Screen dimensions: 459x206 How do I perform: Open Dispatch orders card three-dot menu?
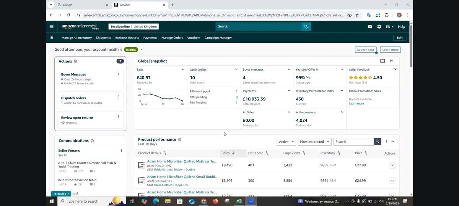(118, 97)
